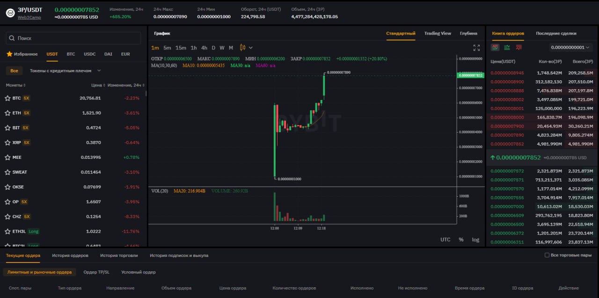Select the EUR market tab

[x=125, y=54]
